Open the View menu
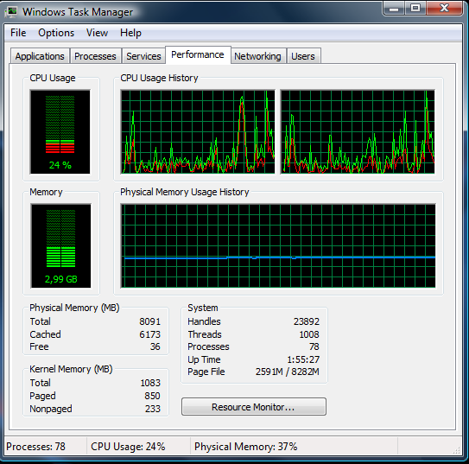Image resolution: width=469 pixels, height=464 pixels. pyautogui.click(x=97, y=33)
